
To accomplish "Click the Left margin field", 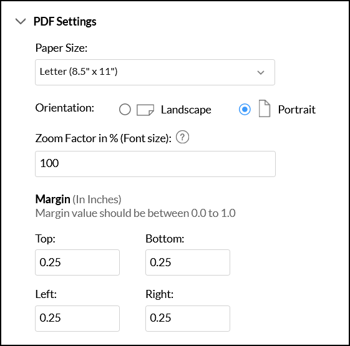I will (x=77, y=319).
